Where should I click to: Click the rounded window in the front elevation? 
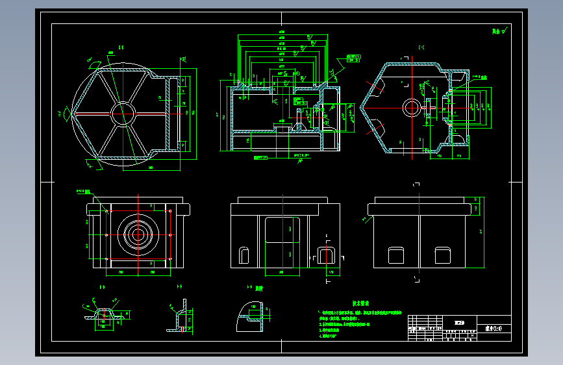coord(282,230)
